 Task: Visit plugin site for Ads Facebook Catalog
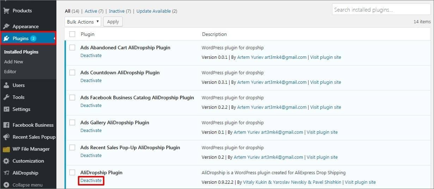325,107
